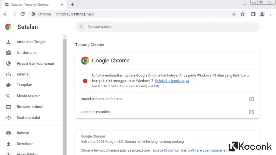Screen dimensions: 276x155
Task: Go back with the back arrow
Action: pos(5,14)
